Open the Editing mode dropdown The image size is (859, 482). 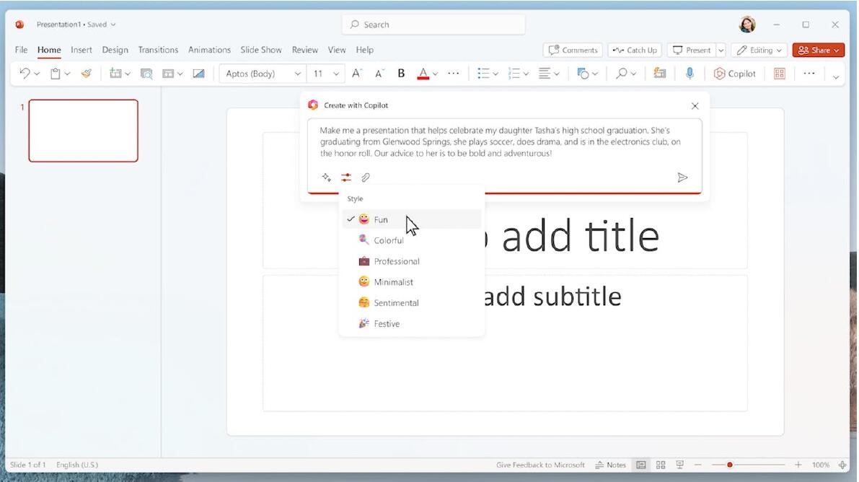pos(759,50)
